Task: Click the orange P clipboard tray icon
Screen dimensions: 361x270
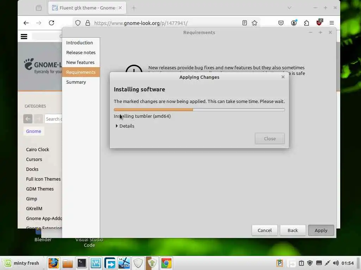Action: (280, 263)
